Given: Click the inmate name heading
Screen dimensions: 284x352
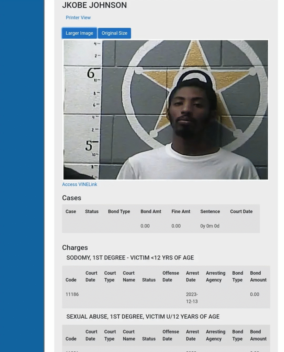Looking at the screenshot, I should click(x=94, y=5).
